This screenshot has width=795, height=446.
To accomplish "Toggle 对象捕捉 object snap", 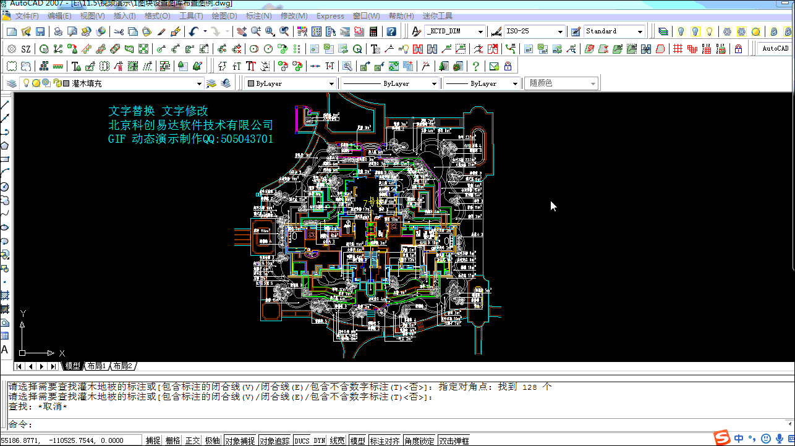I will click(240, 441).
